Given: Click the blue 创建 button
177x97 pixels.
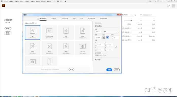Looking at the screenshot, I should click(x=109, y=70).
